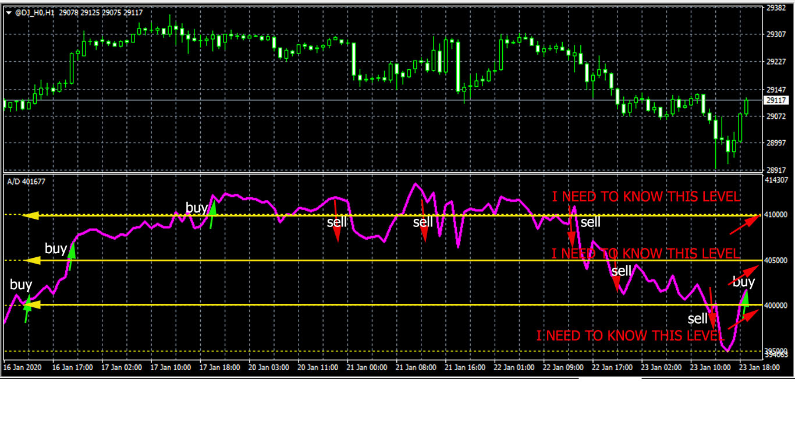Select the top "I NEED TO KNOW THIS LEVEL" text
795x447 pixels.
point(646,197)
